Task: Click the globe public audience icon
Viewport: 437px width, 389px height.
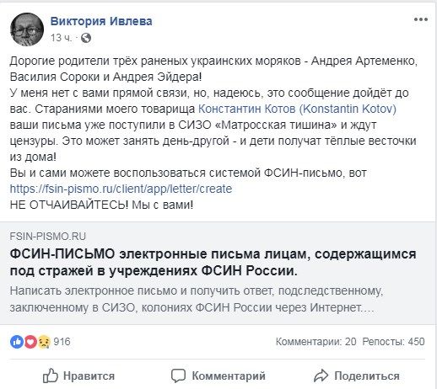Action: [x=86, y=38]
